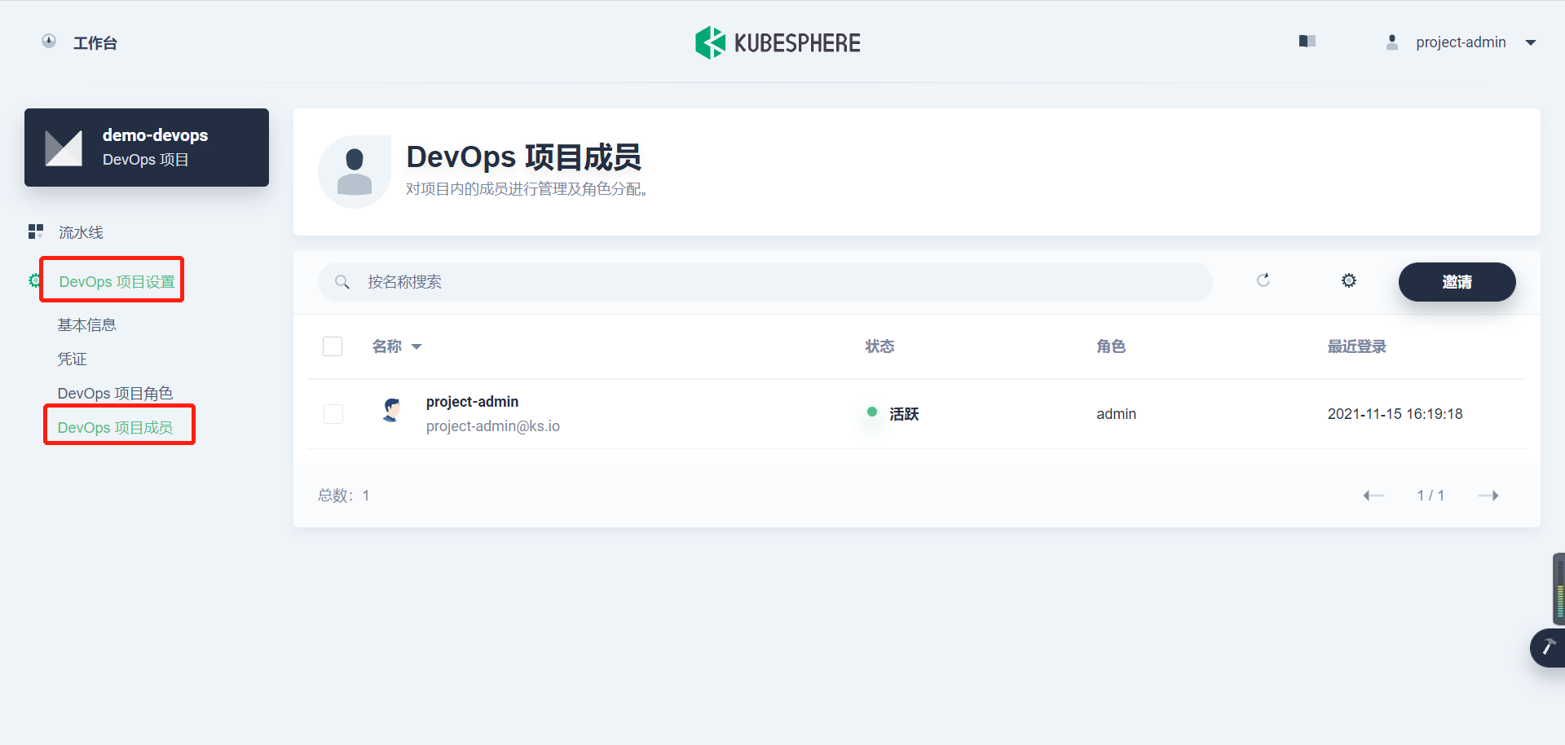
Task: Click the 状态 column header
Action: 879,346
